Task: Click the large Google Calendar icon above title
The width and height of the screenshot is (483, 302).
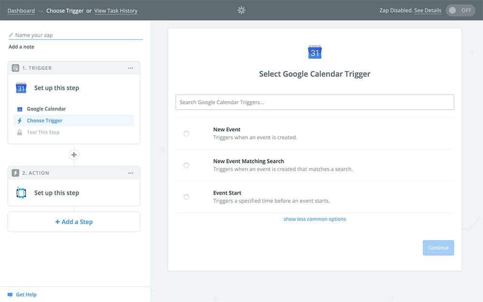Action: (x=315, y=52)
